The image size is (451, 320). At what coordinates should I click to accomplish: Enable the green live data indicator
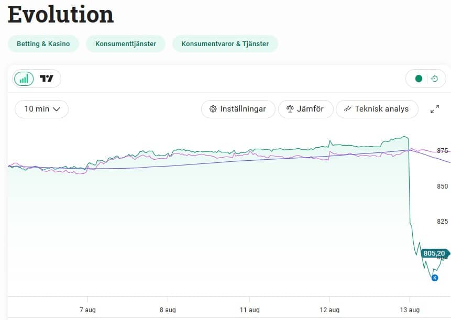tap(418, 79)
